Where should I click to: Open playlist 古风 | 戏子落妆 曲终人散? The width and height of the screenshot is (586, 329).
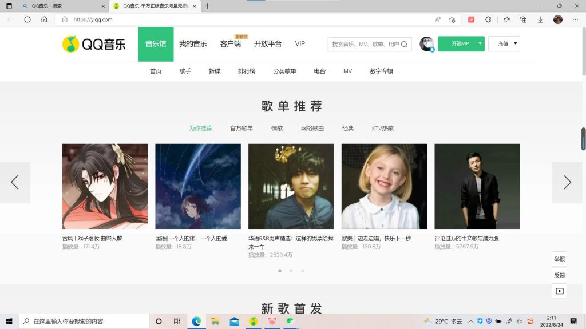point(92,238)
